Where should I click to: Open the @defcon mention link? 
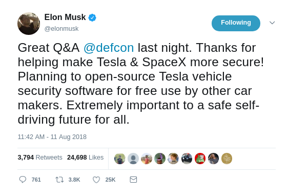tap(109, 48)
